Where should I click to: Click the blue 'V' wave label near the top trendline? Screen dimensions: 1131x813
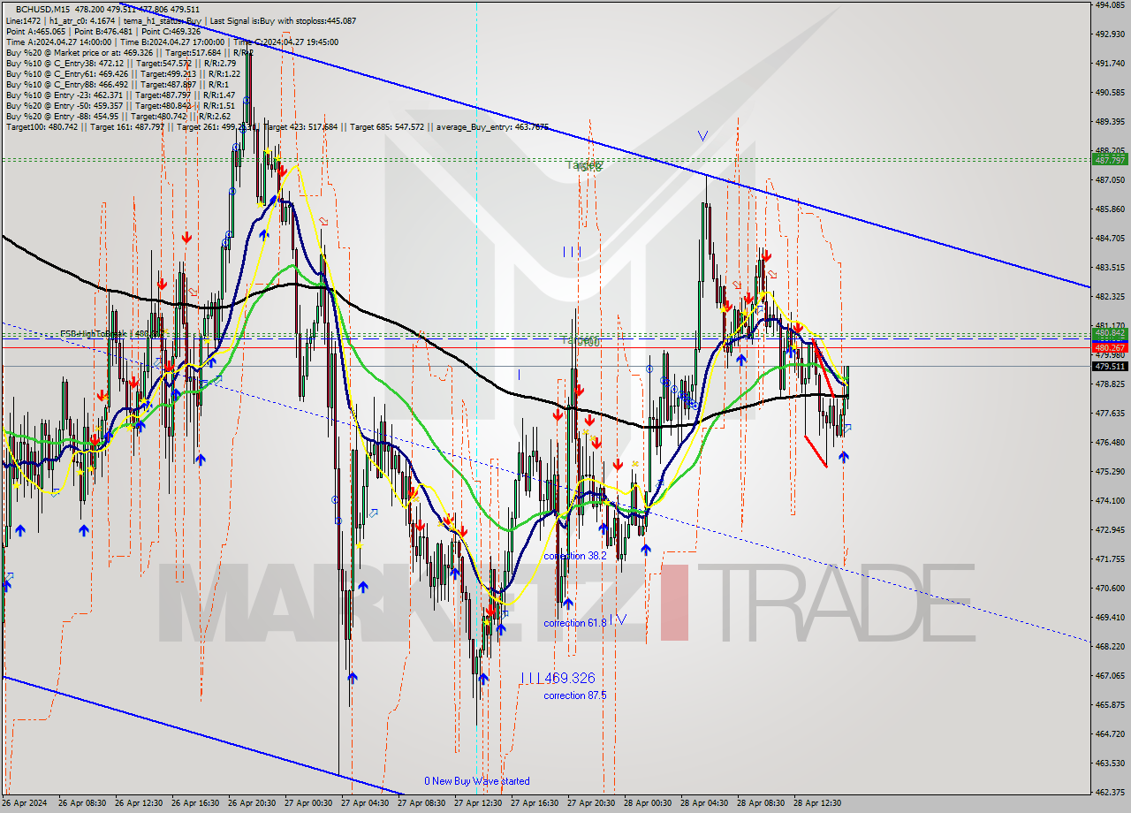pyautogui.click(x=702, y=136)
